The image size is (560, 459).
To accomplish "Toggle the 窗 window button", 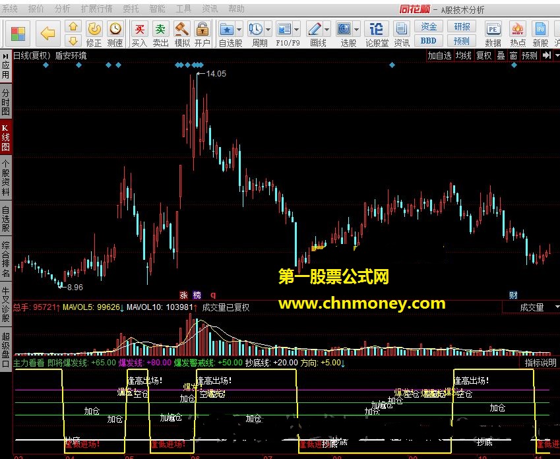I will (x=513, y=55).
